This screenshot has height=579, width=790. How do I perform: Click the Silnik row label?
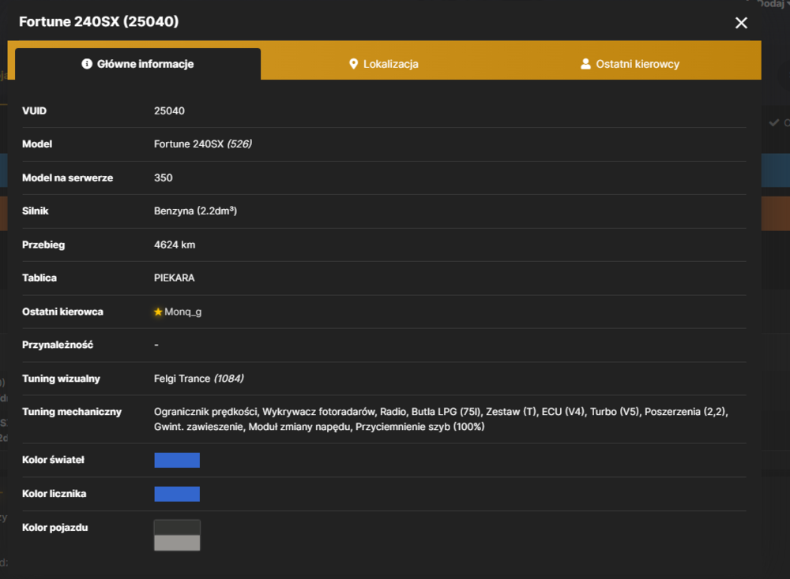click(36, 211)
